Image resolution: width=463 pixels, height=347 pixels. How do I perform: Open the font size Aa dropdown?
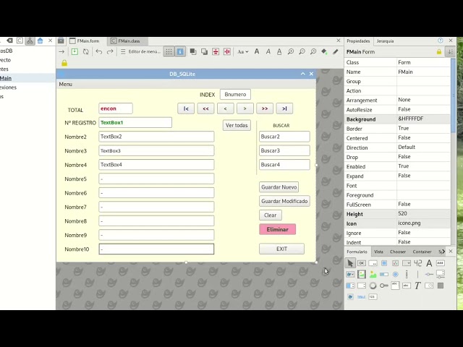tap(243, 52)
